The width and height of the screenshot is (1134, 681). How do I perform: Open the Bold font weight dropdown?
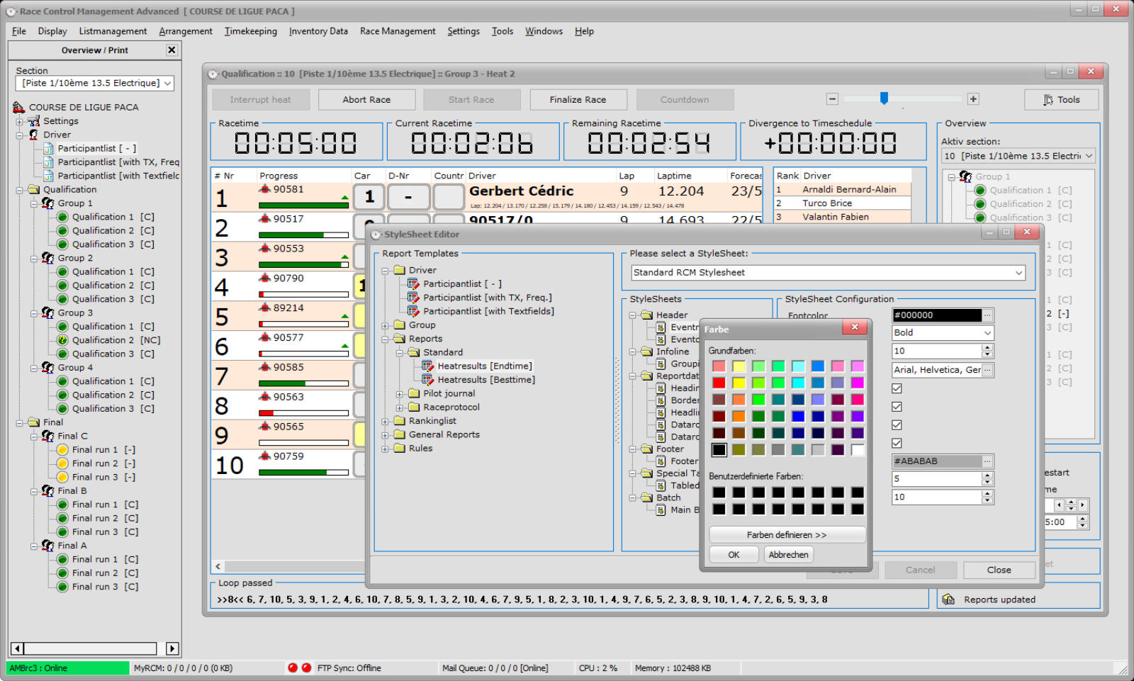pyautogui.click(x=987, y=332)
